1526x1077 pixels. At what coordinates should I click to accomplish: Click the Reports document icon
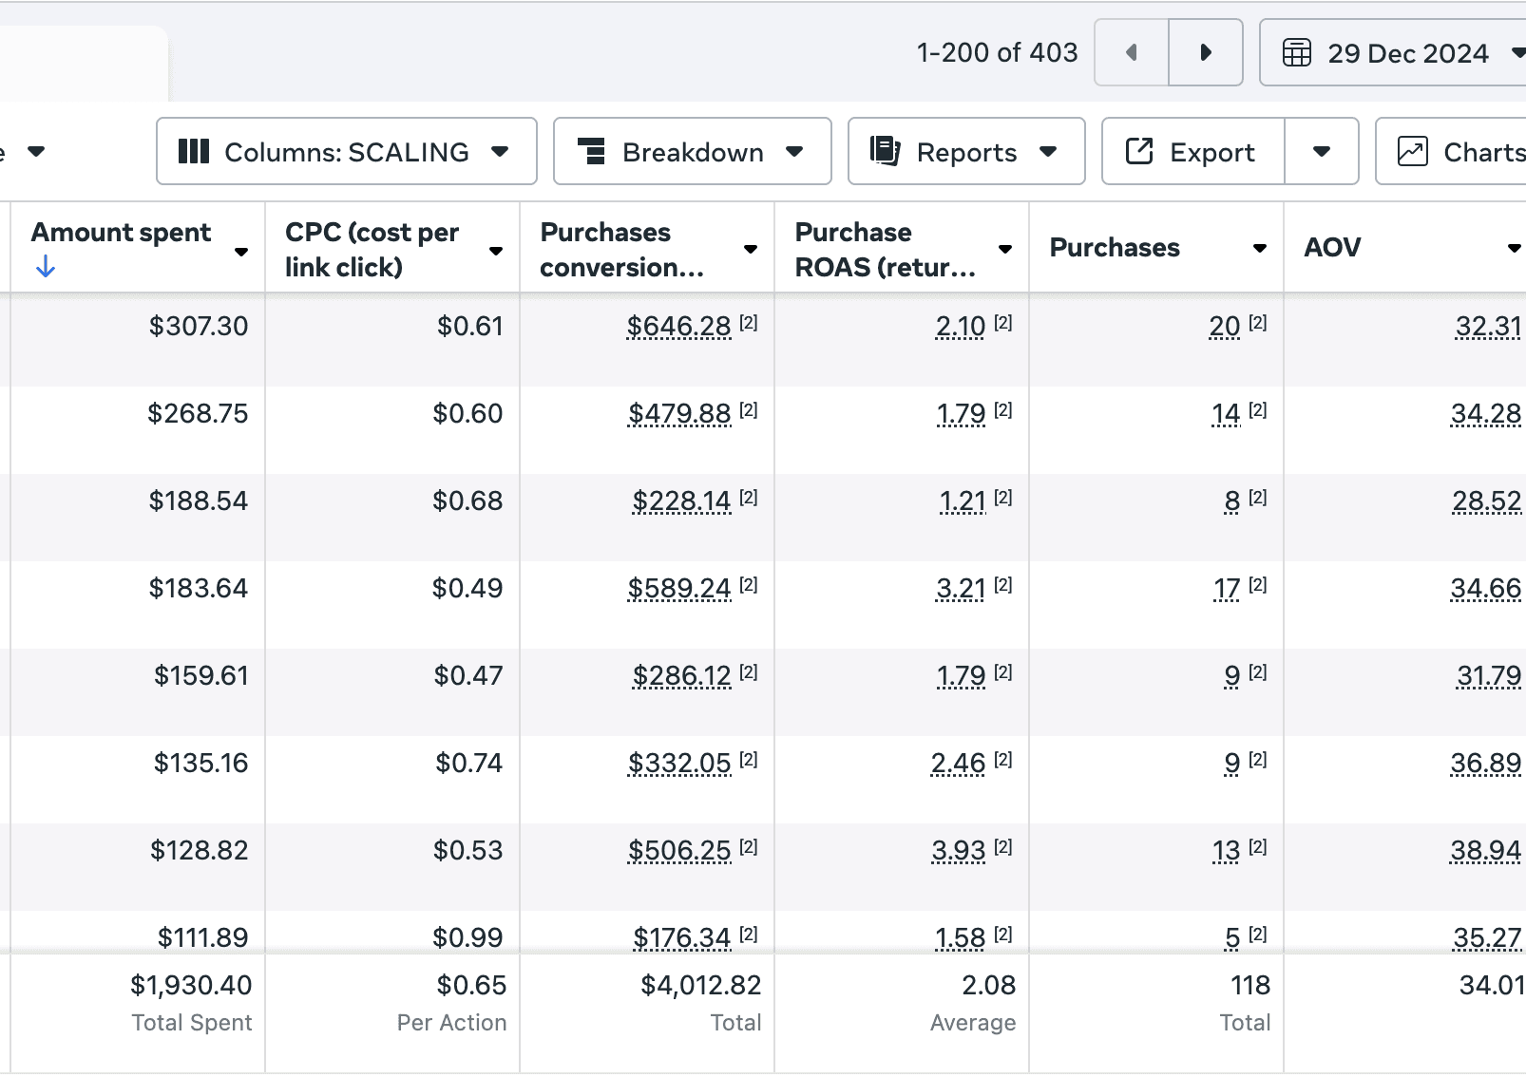tap(886, 150)
